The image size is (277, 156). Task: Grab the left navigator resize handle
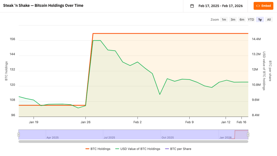coord(18,134)
